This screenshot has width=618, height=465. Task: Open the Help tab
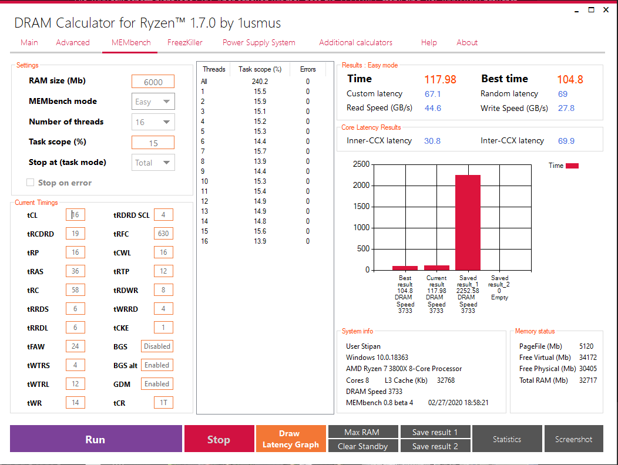tap(429, 42)
